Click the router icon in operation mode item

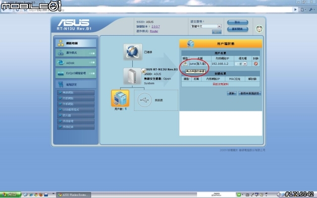60,53
